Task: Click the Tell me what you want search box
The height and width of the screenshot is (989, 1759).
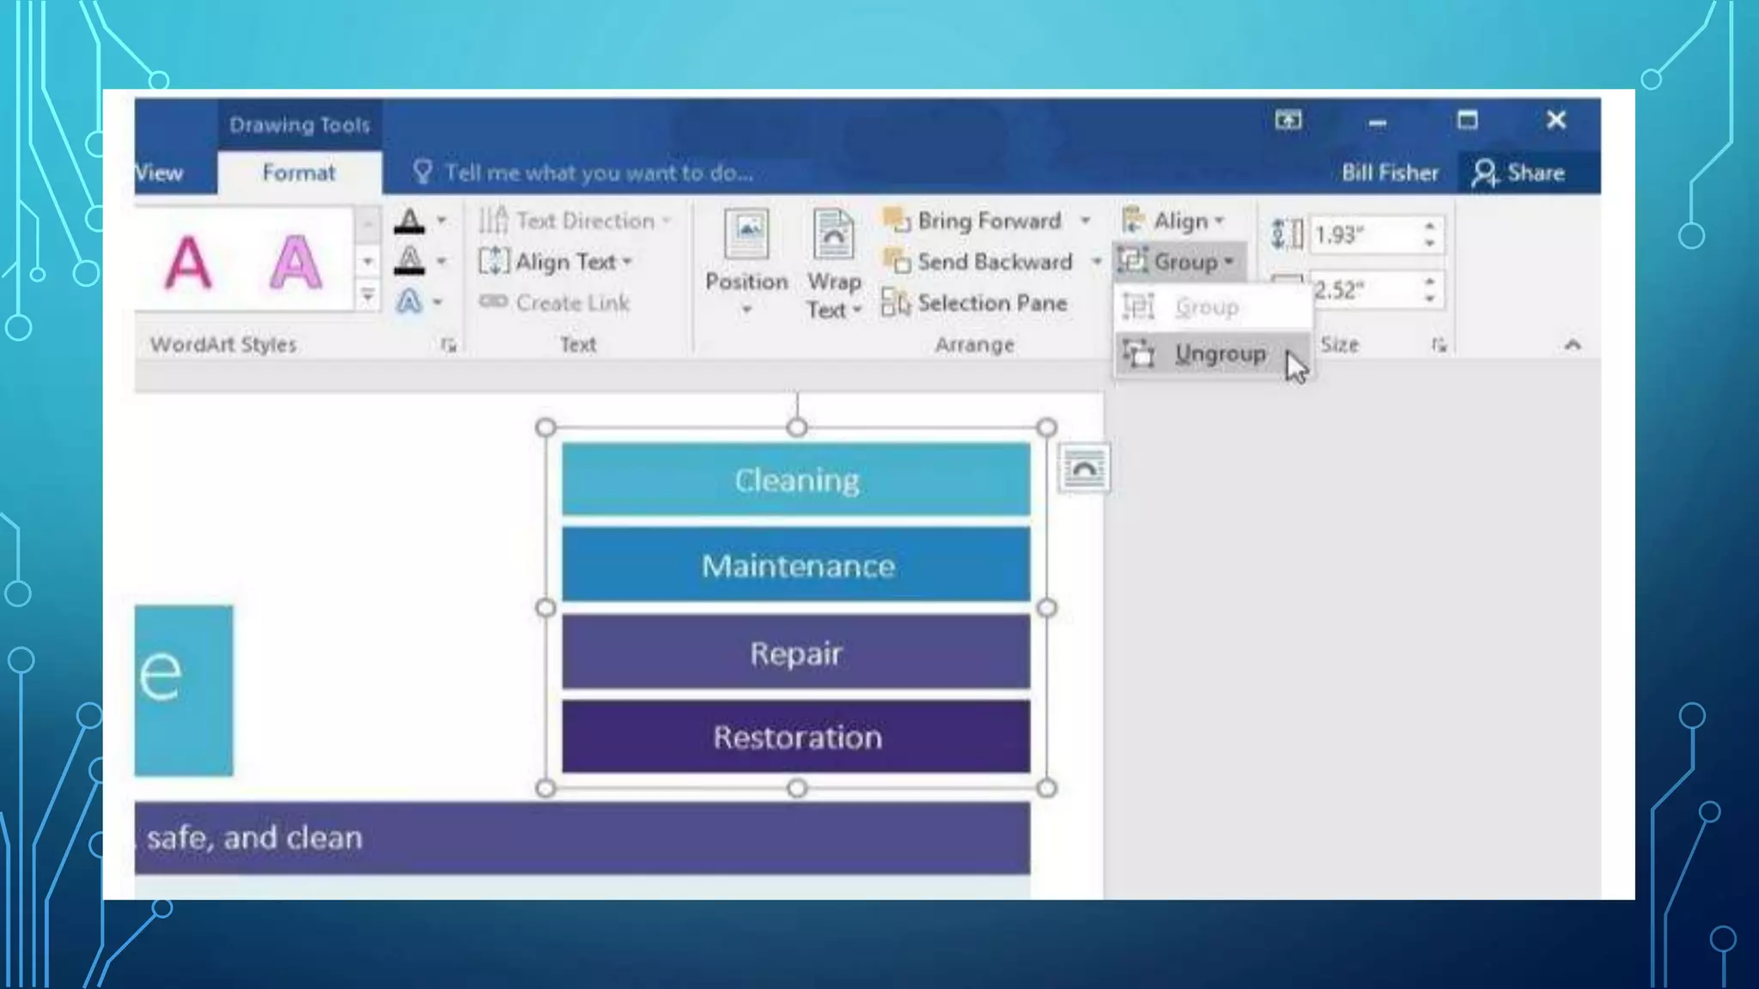Action: [x=598, y=173]
